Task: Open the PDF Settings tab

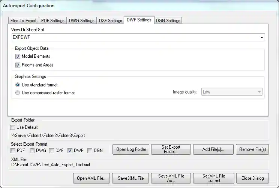Action: [53, 21]
